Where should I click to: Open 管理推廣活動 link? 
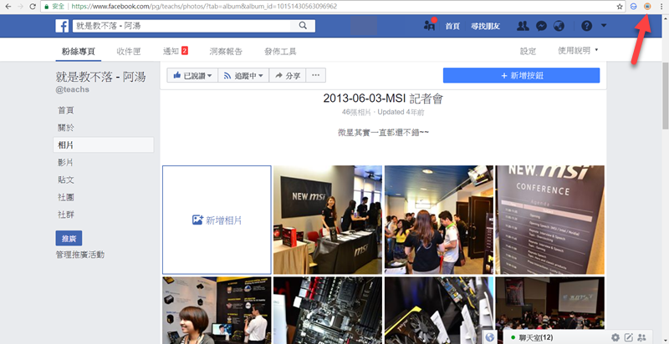pyautogui.click(x=80, y=255)
